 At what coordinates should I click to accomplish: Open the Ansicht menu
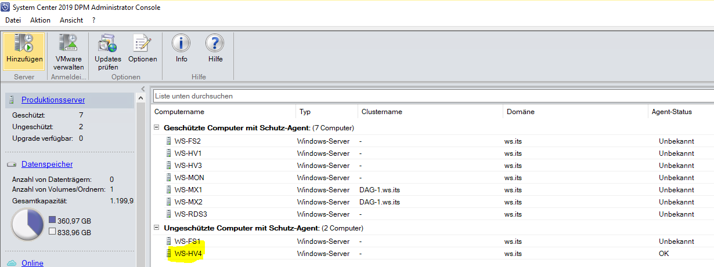[71, 20]
